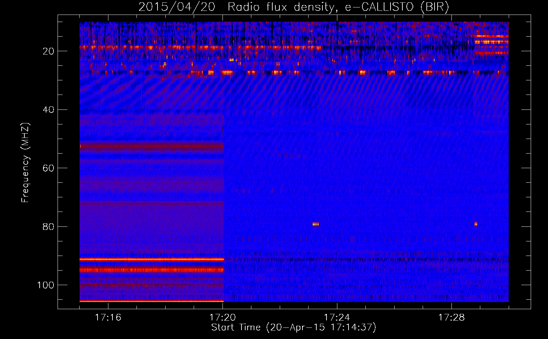Click the 'Frequency (MHZ)' axis label
The height and width of the screenshot is (339, 548).
click(x=25, y=163)
